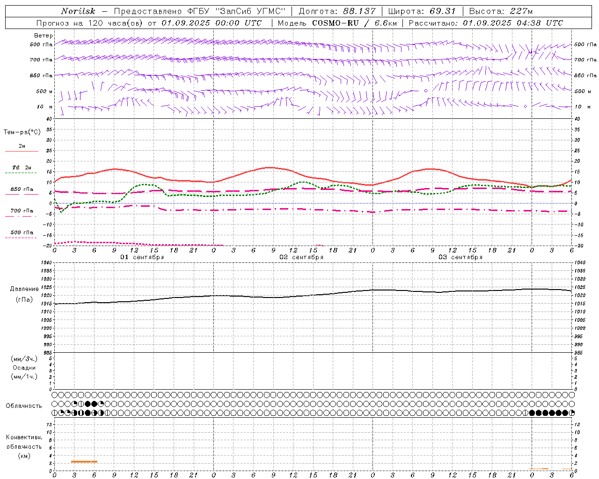Image resolution: width=599 pixels, height=479 pixels.
Task: Click the "Облачность" cloud cover label
Action: click(24, 406)
